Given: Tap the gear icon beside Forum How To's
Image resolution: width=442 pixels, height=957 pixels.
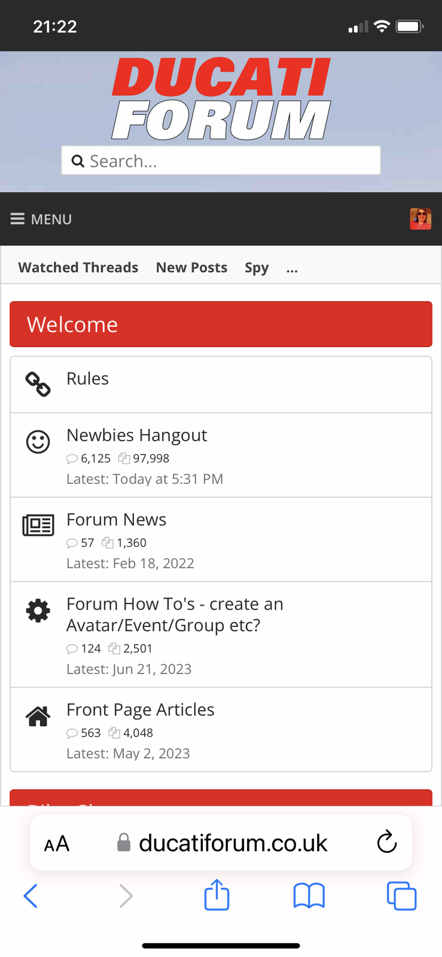Looking at the screenshot, I should click(x=38, y=611).
